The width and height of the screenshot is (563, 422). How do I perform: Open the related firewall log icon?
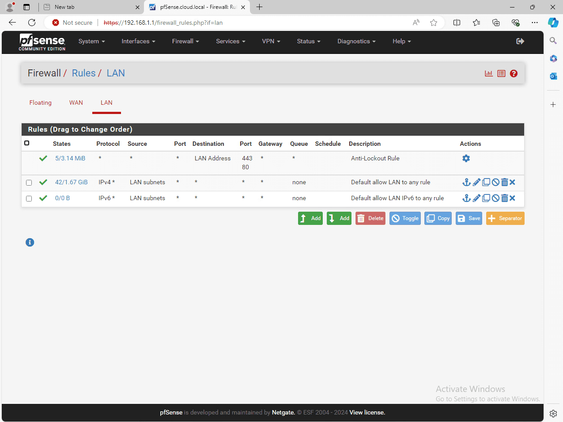coord(501,73)
